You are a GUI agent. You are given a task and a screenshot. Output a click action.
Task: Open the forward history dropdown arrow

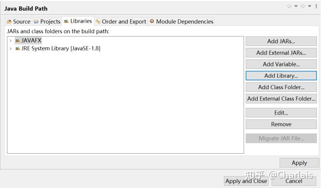[x=309, y=6]
